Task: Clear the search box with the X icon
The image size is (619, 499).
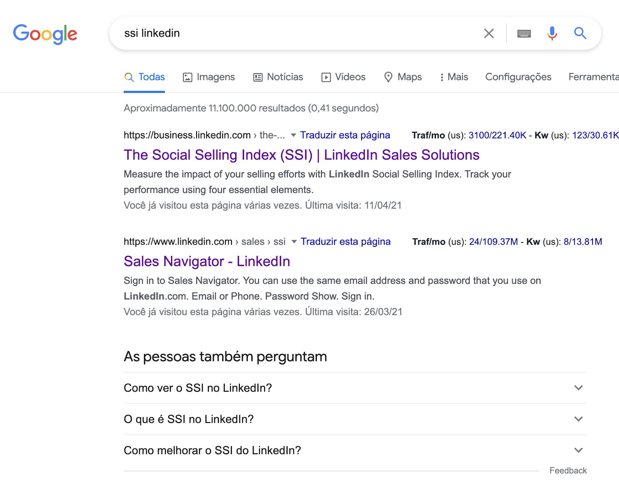Action: 489,33
